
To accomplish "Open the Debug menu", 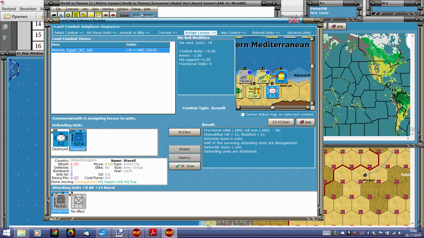I will [x=136, y=9].
